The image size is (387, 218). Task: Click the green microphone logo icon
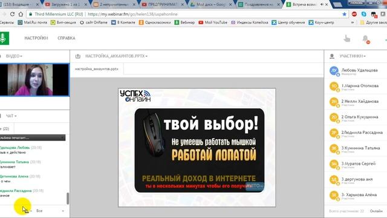coord(4,38)
